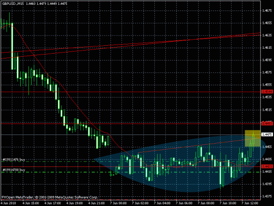
Task: Click the 1.4655 price axis label
Action: point(267,23)
